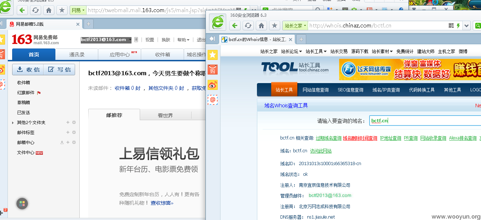Bookmark page in 163 mail browser window

pos(62,10)
